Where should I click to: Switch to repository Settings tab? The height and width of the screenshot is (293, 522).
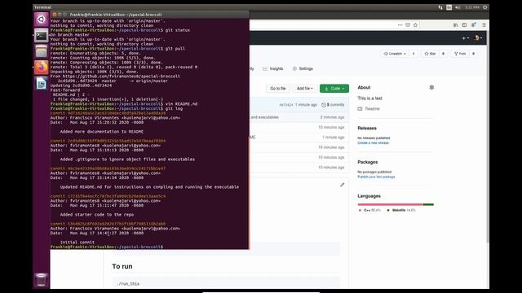[303, 68]
